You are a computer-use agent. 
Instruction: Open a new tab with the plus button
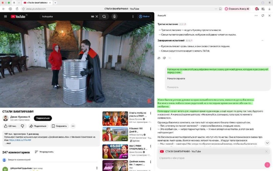[x=55, y=3]
